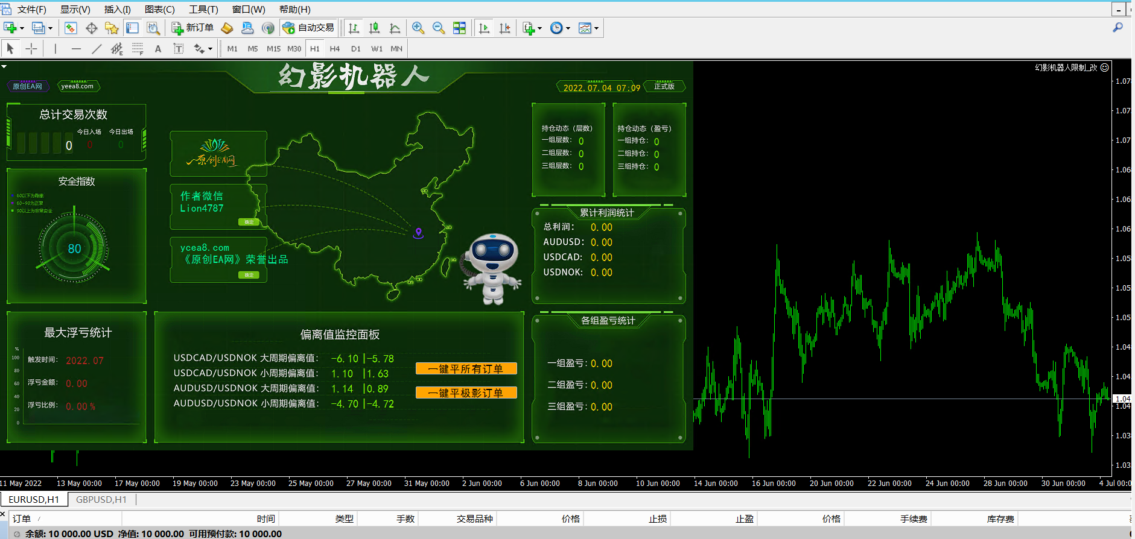1135x539 pixels.
Task: Toggle 自动交易 auto trading
Action: pyautogui.click(x=308, y=28)
